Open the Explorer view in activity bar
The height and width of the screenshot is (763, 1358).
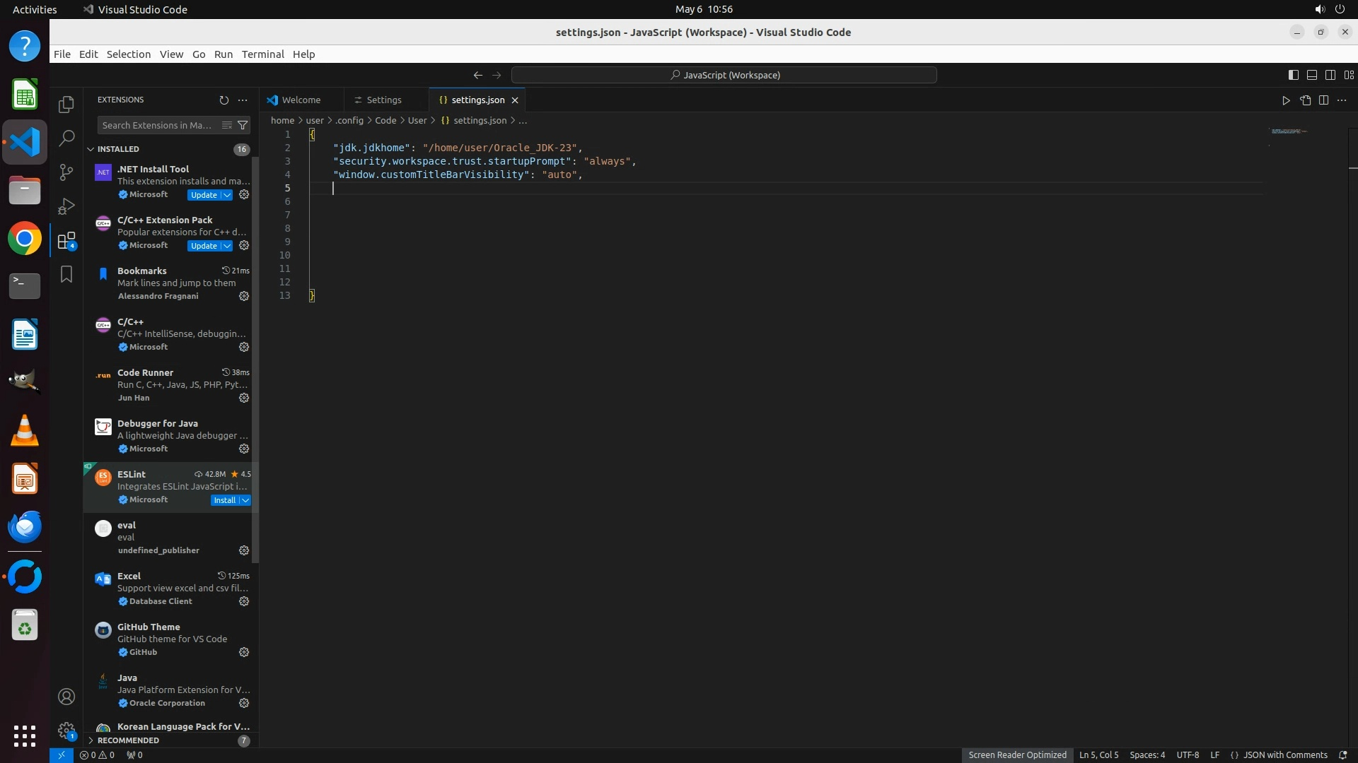[66, 105]
